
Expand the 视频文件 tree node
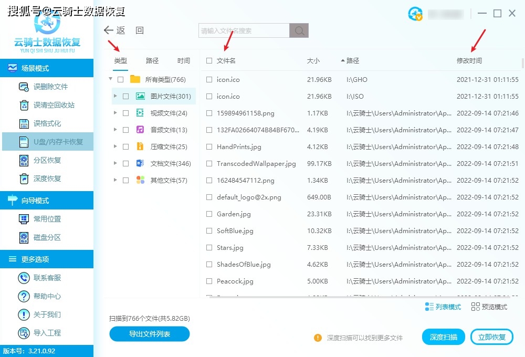(x=115, y=112)
